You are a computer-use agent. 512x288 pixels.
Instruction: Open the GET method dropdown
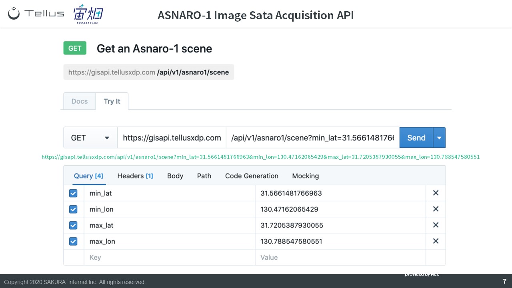click(90, 138)
